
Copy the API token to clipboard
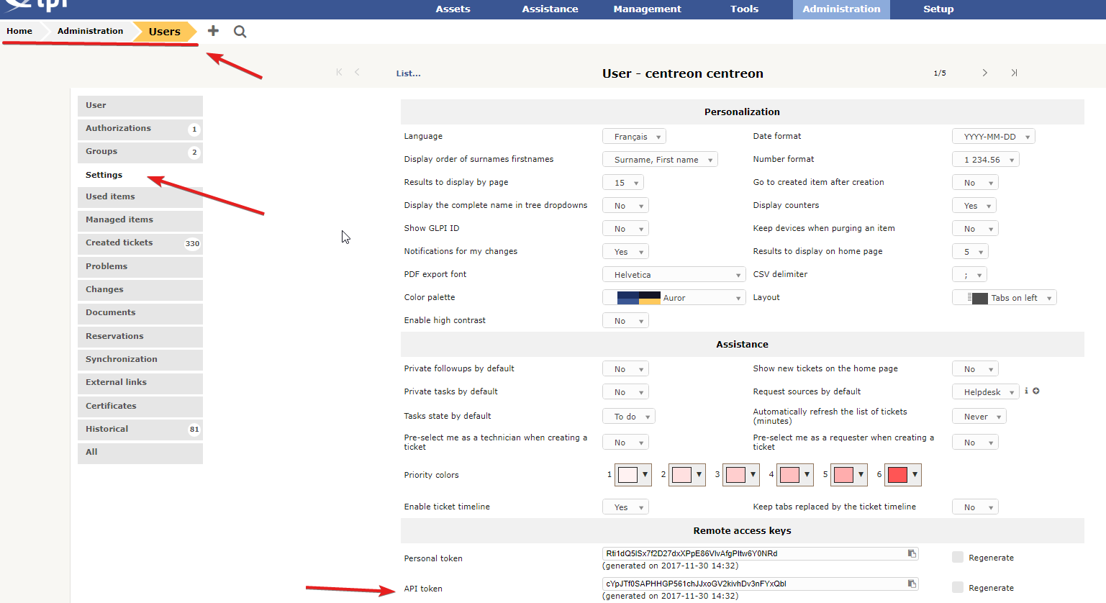[x=912, y=584]
